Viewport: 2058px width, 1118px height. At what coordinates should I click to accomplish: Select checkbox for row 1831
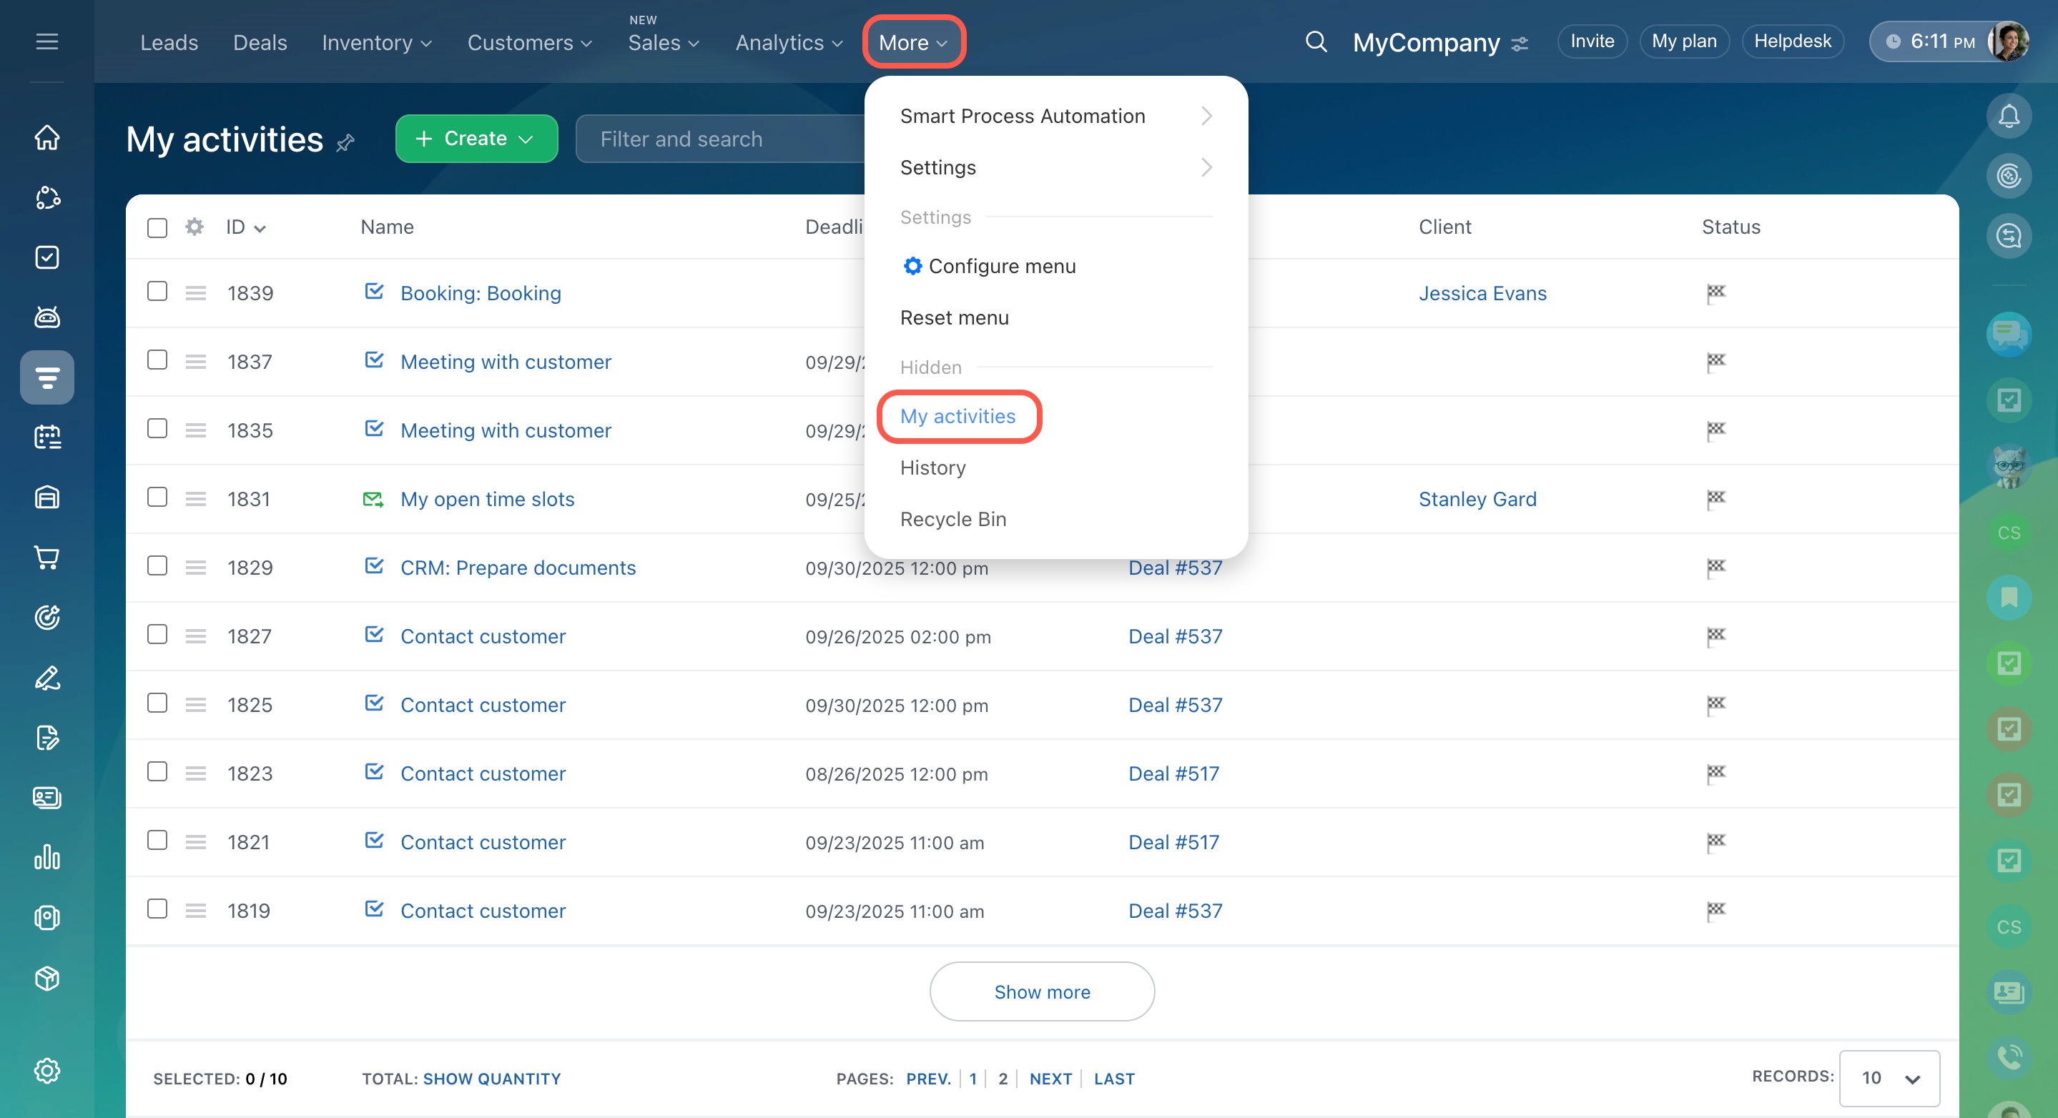[157, 498]
